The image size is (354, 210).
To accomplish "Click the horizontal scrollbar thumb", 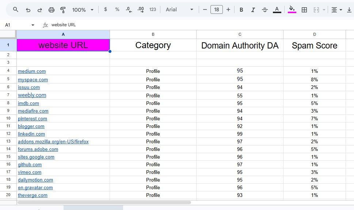I will point(104,202).
